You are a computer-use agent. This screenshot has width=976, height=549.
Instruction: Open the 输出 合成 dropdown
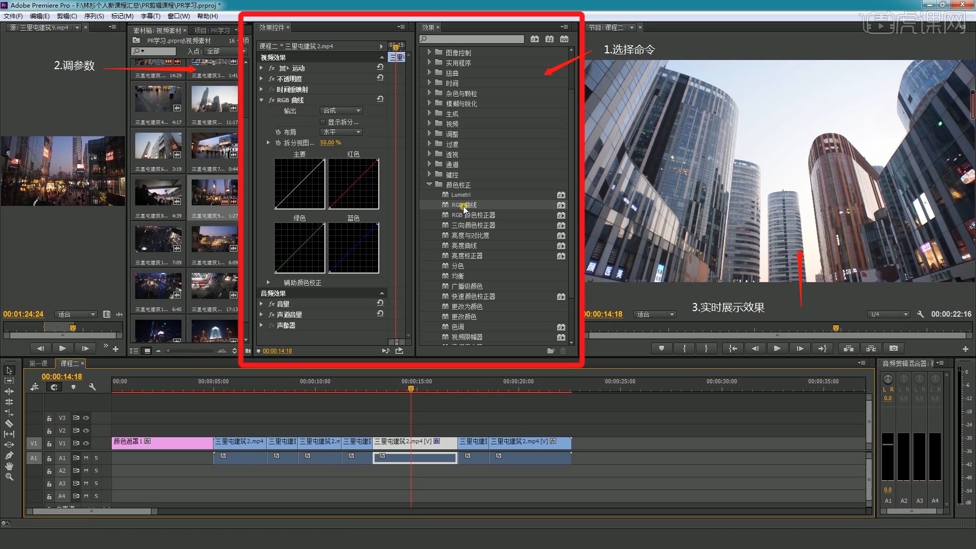341,110
